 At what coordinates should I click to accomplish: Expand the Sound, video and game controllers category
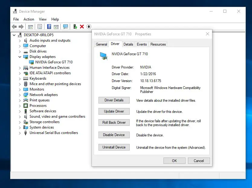20,117
